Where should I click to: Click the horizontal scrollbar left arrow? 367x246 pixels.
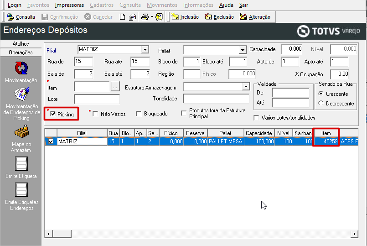pyautogui.click(x=49, y=234)
